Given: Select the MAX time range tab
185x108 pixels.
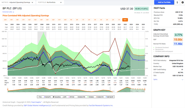Looking at the screenshot, I should click(125, 20).
